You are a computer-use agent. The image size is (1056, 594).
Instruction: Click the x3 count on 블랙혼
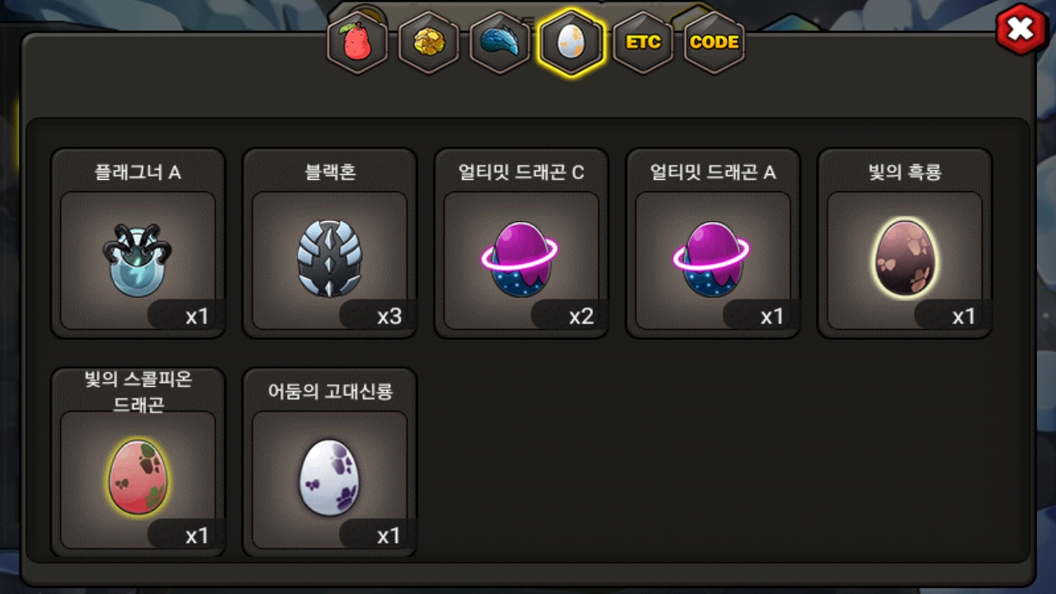click(x=389, y=317)
